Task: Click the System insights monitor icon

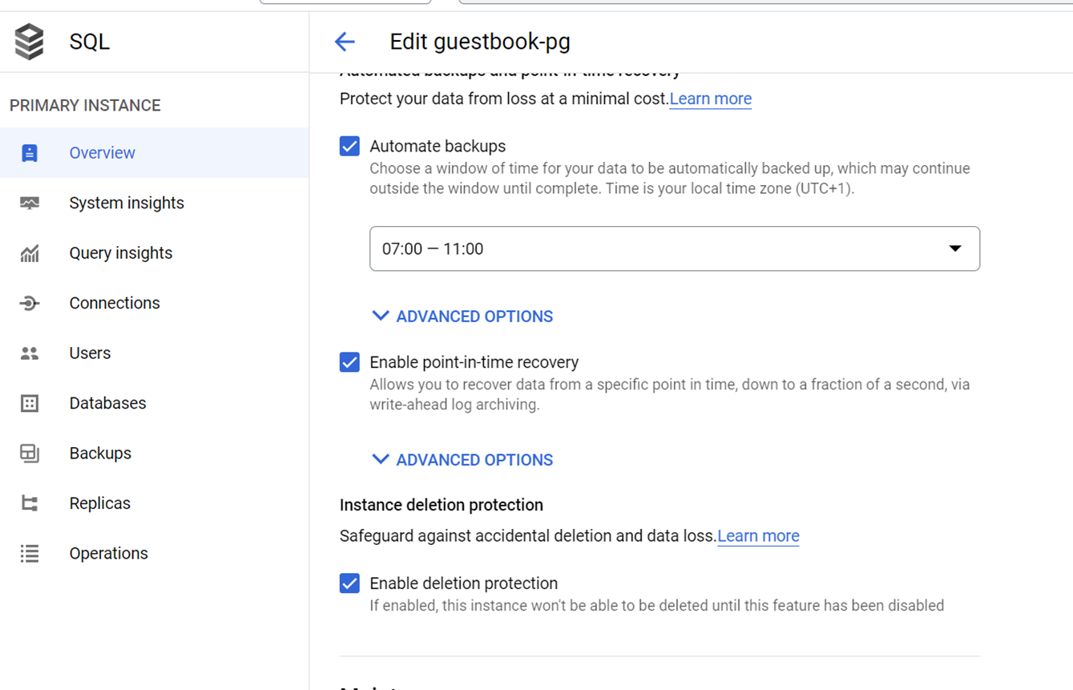Action: (30, 204)
